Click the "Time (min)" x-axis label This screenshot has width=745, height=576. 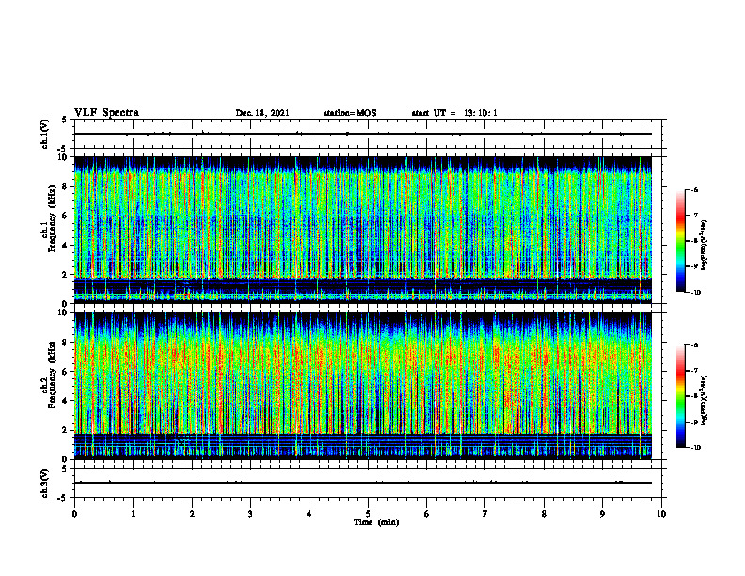pos(376,522)
